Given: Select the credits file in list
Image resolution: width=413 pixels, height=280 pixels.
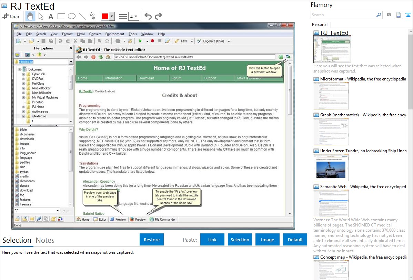Looking at the screenshot, I should 24,176.
